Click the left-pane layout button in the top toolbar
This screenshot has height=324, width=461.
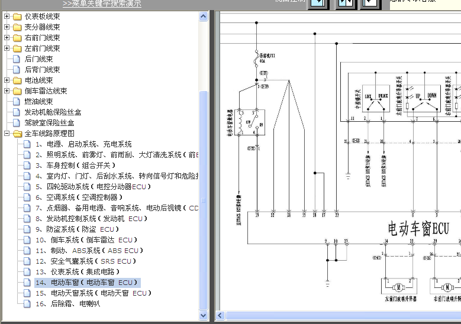pyautogui.click(x=319, y=4)
